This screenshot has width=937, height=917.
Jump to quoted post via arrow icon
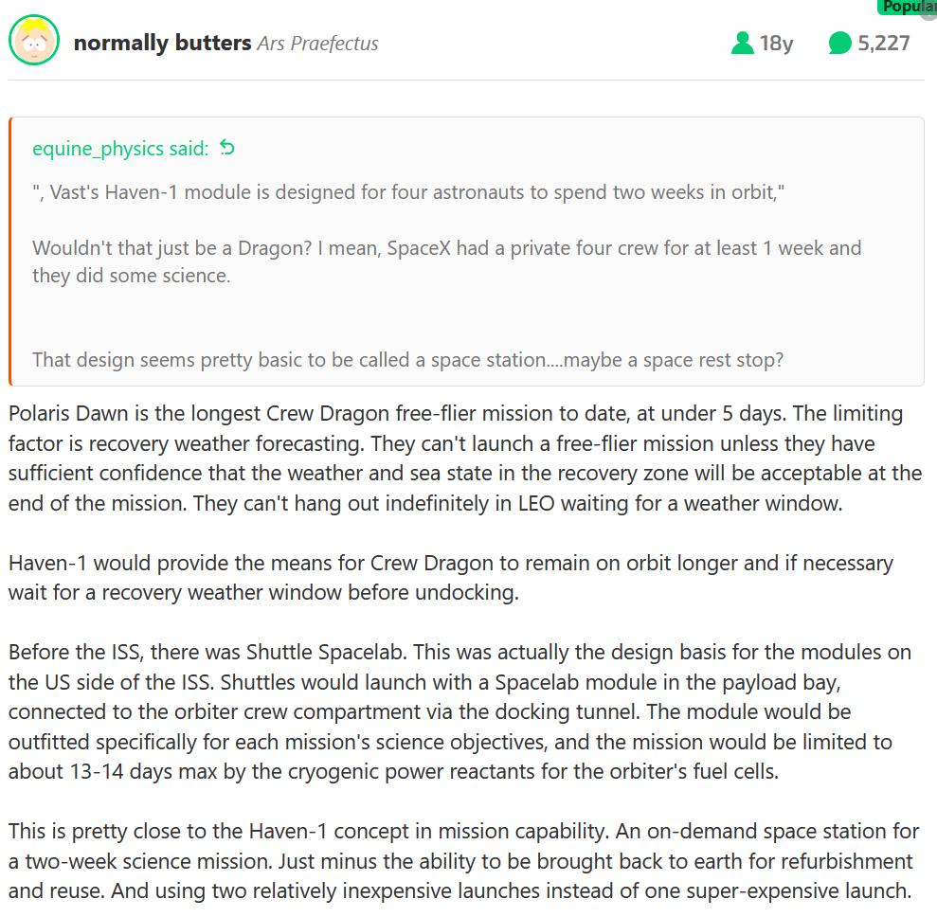(227, 147)
